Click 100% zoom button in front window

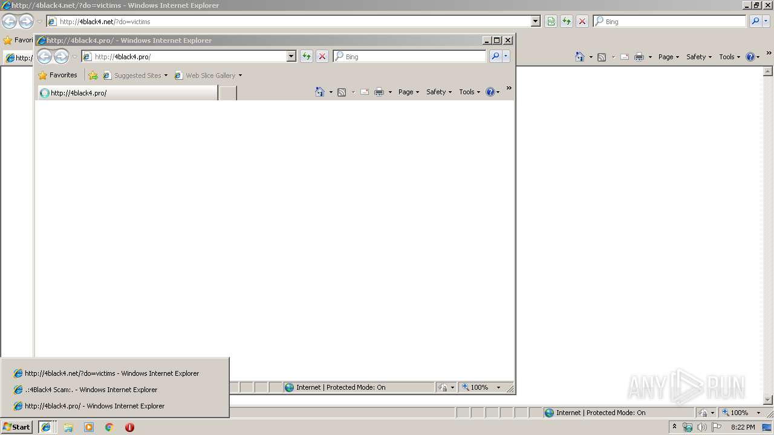pyautogui.click(x=475, y=387)
